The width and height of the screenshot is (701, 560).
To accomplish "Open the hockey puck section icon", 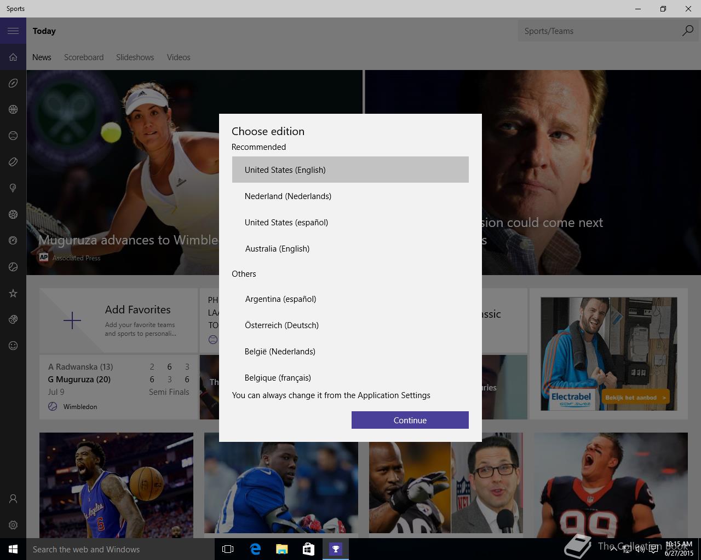I will pyautogui.click(x=13, y=162).
